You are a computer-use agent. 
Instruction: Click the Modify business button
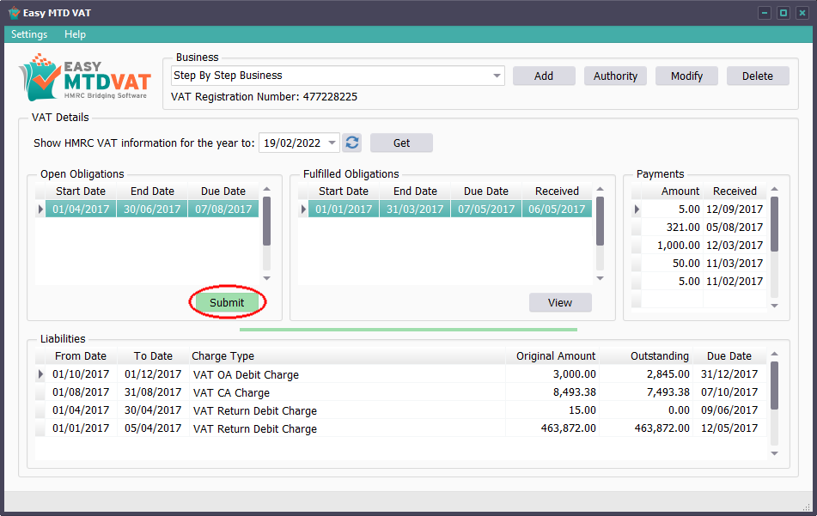[x=686, y=76]
